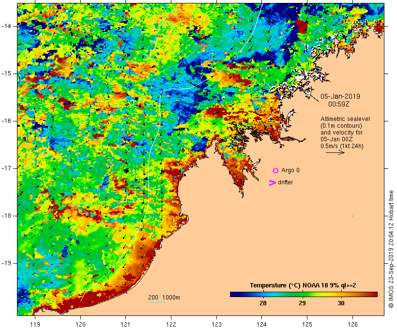
Task: Click the latitude label '-18'
Action: point(6,216)
